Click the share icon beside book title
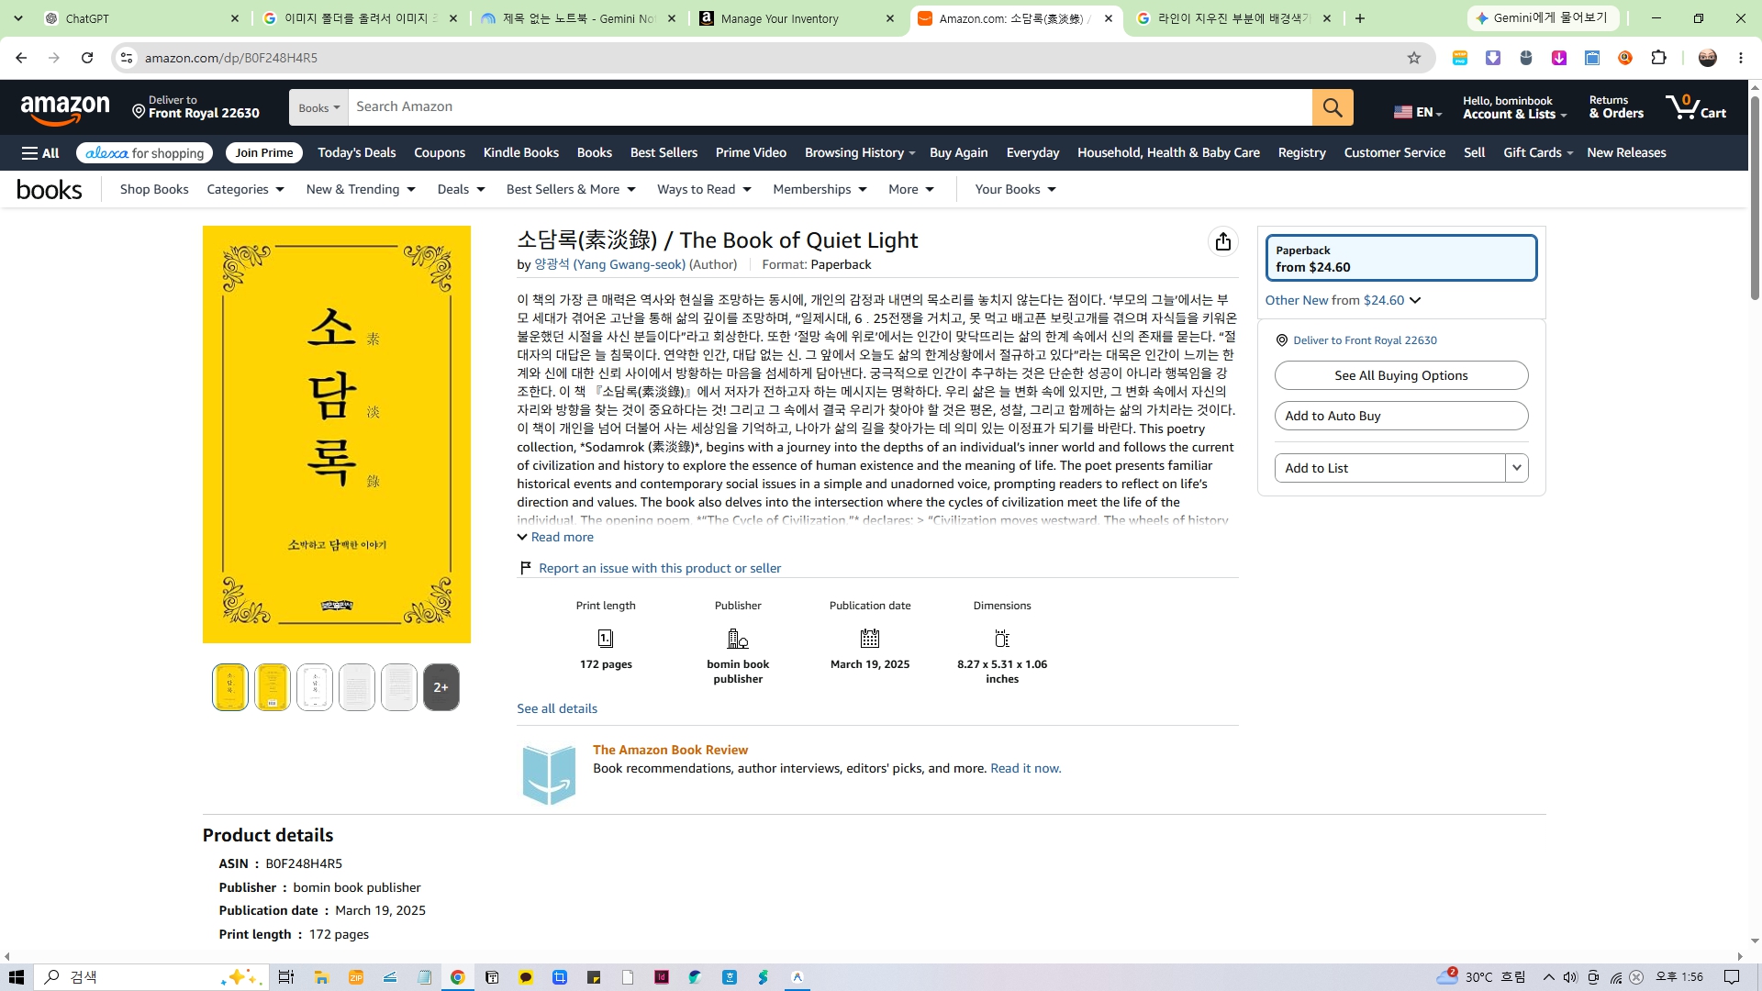 click(x=1222, y=241)
